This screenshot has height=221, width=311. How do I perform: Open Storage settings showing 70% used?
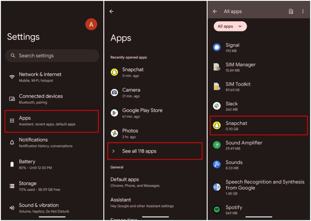coord(52,186)
